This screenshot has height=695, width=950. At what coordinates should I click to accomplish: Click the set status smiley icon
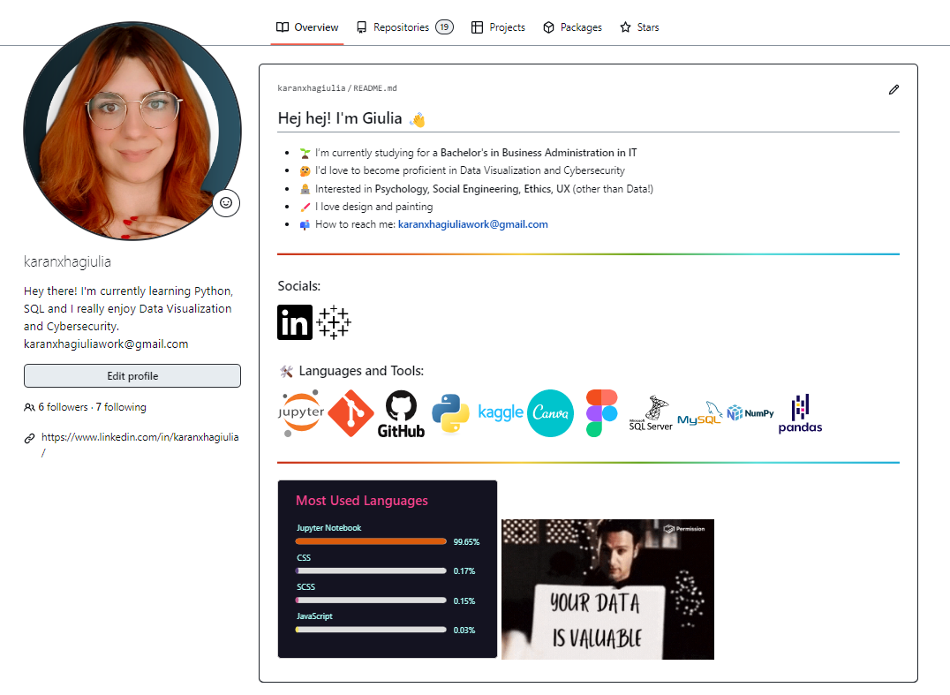[226, 203]
